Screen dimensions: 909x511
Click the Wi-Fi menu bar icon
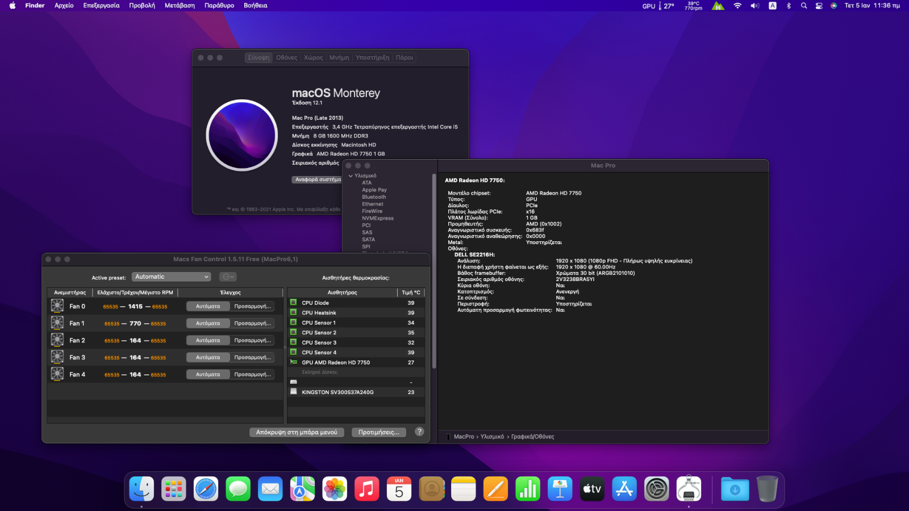737,6
